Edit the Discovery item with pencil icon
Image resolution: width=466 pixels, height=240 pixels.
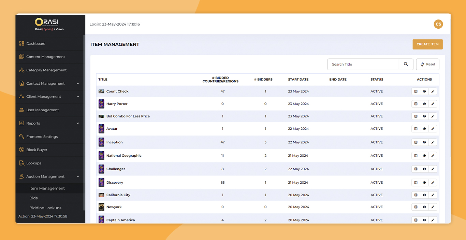pyautogui.click(x=433, y=183)
